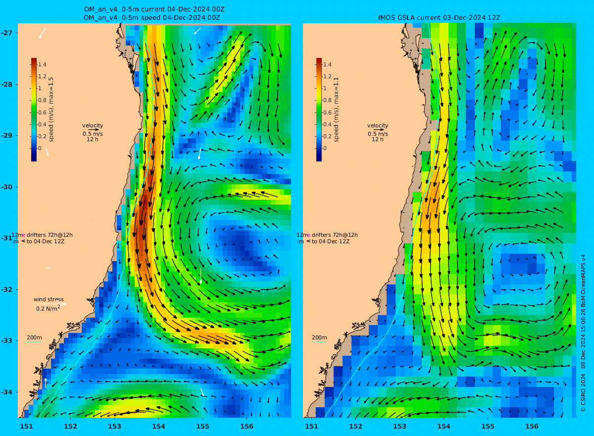Viewport: 594px width, 436px height.
Task: Click longitude 155 under the IMOS GSLA map
Action: [488, 426]
